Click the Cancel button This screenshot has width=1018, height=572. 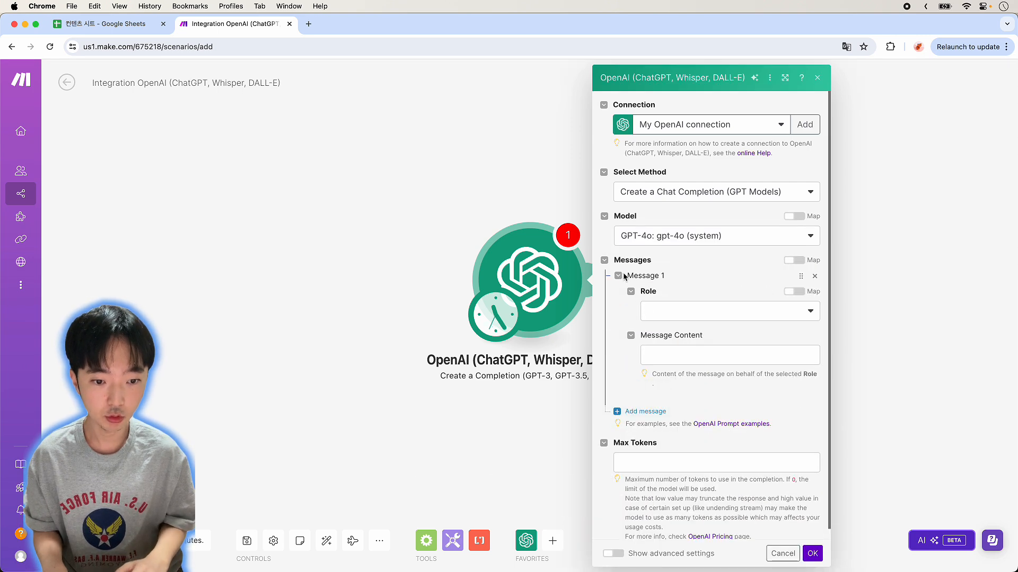pos(783,553)
